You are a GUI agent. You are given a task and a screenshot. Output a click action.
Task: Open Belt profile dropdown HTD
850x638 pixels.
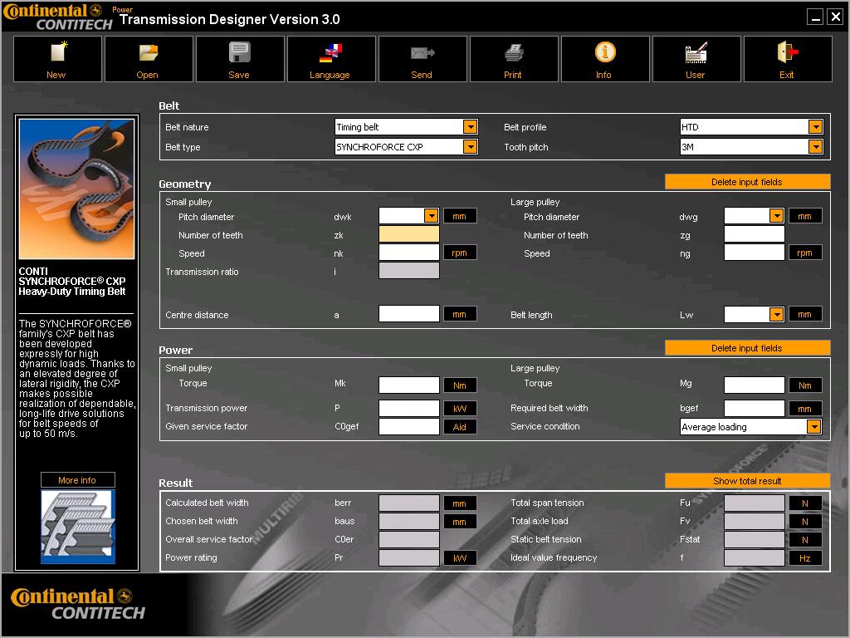(815, 127)
